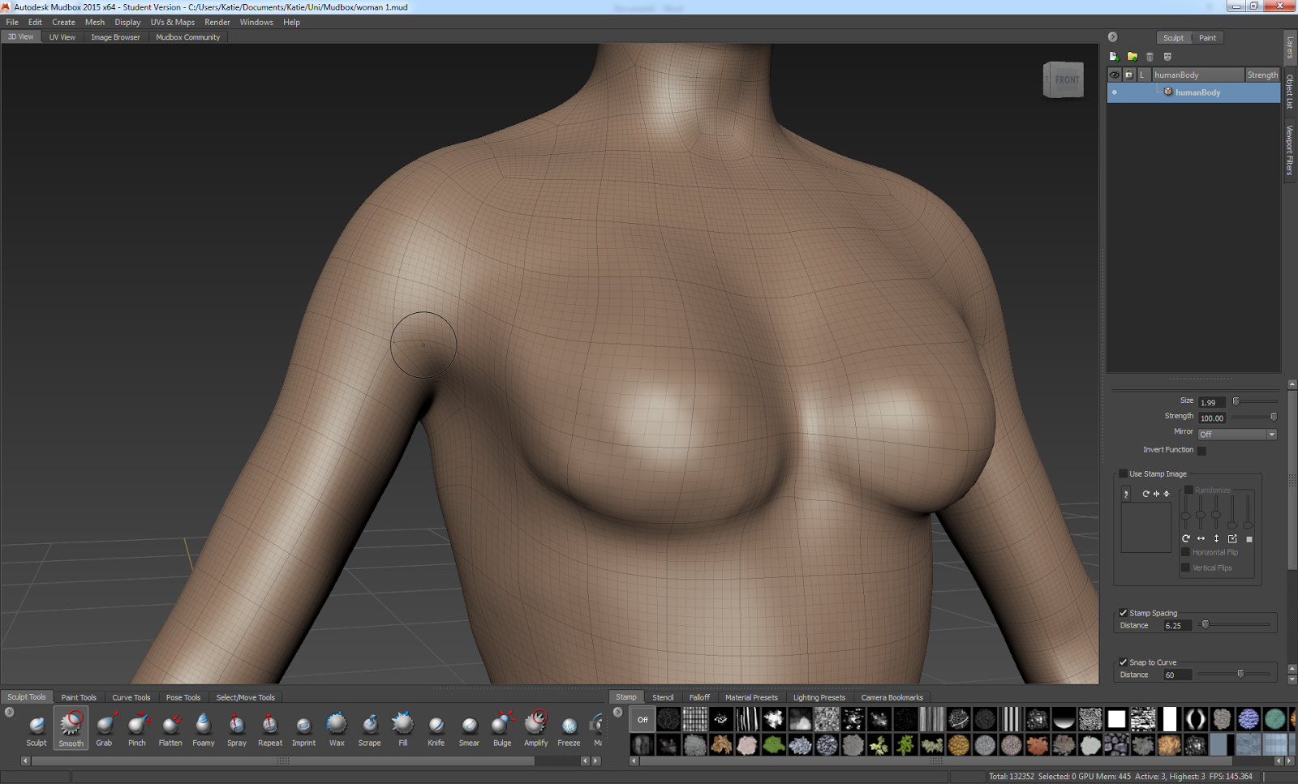Select the Amplify tool
This screenshot has width=1298, height=784.
pyautogui.click(x=535, y=729)
